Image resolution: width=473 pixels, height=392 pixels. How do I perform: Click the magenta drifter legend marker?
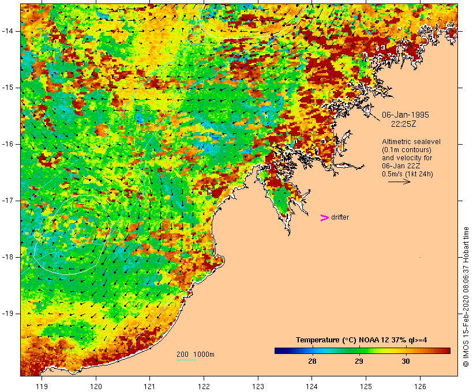coord(324,218)
